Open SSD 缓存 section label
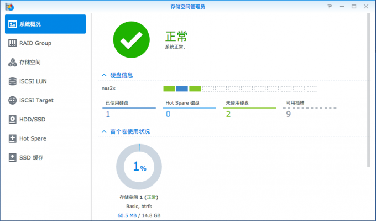Image resolution: width=376 pixels, height=221 pixels. [32, 158]
